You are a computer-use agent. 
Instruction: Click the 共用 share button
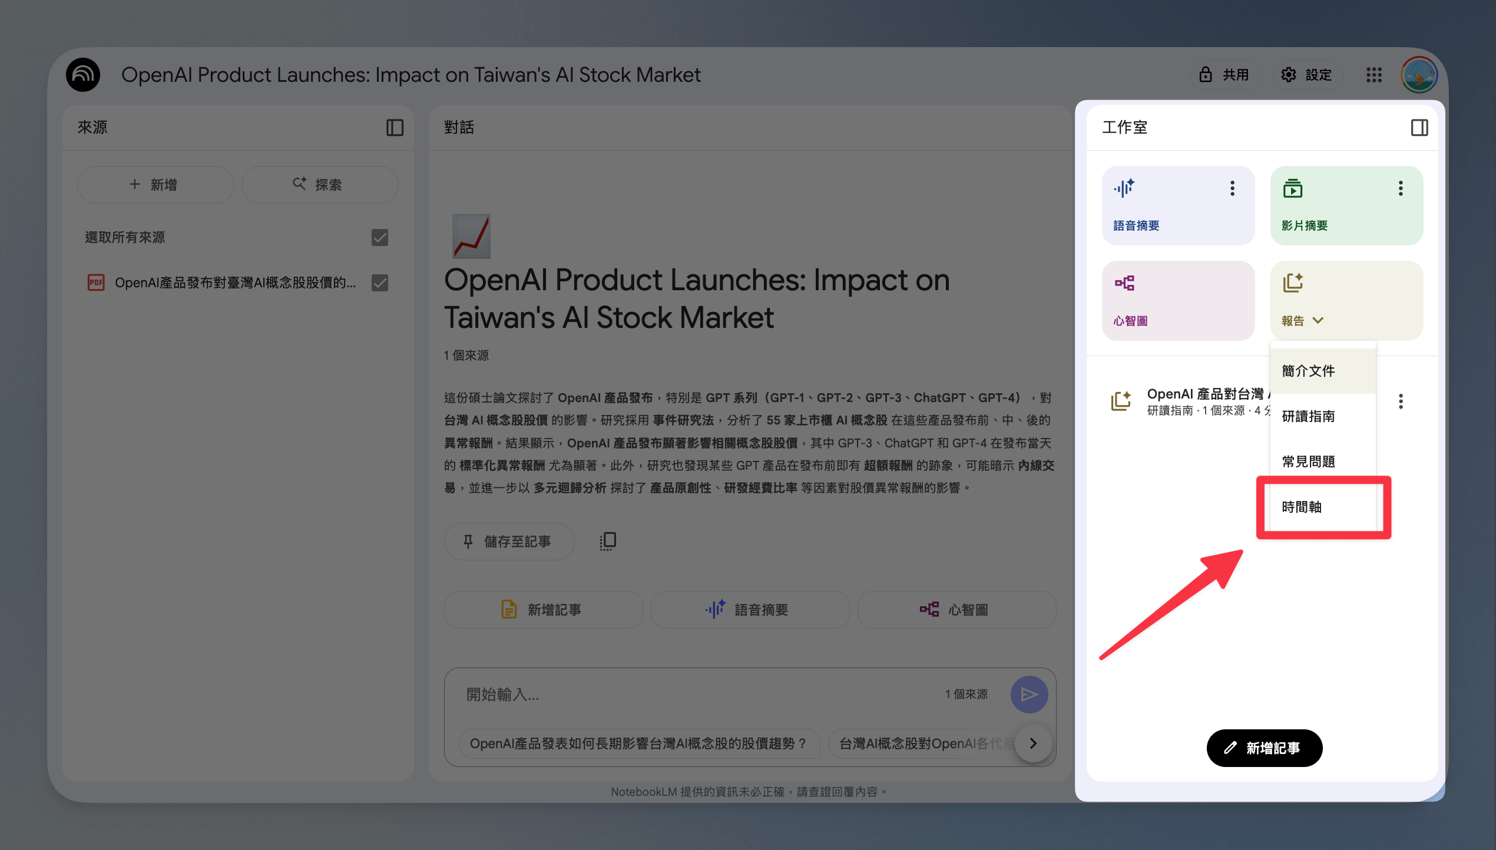point(1224,75)
